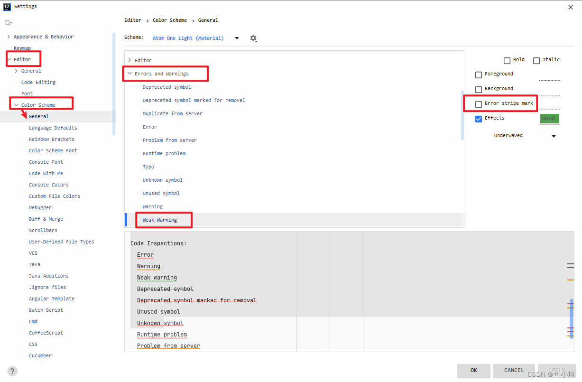Collapse the Color Scheme tree node
582x382 pixels.
(17, 105)
